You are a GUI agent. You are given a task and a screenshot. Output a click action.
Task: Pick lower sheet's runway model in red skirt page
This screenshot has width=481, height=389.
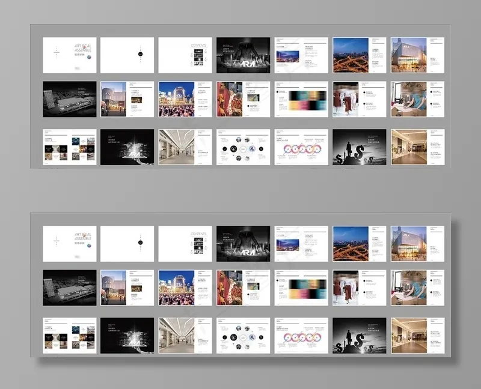coord(360,288)
